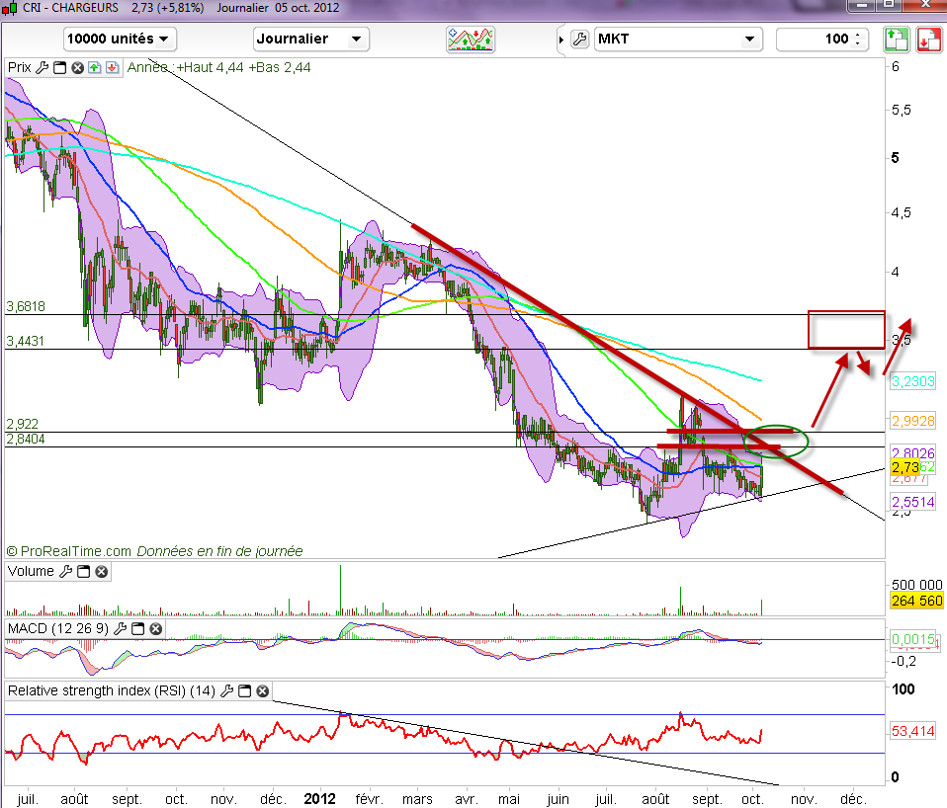Open the Journalier timeframe dropdown
The height and width of the screenshot is (808, 947).
click(x=310, y=40)
